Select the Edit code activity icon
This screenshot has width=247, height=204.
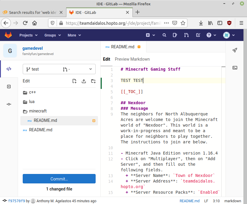coord(9,69)
